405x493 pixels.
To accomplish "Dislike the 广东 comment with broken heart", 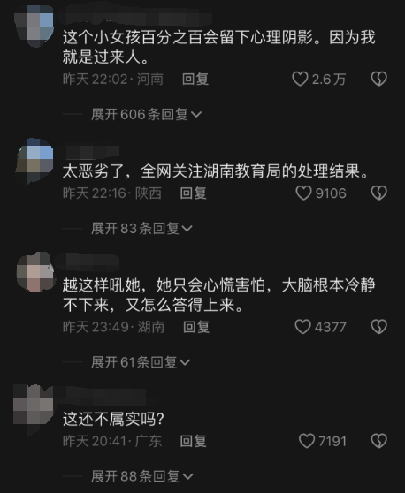I will click(x=378, y=441).
